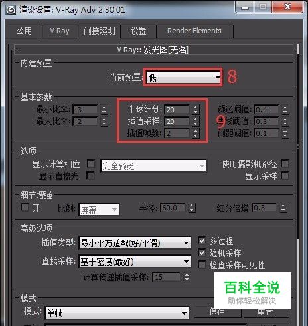The width and height of the screenshot is (308, 326).
Task: Switch to the 设置 tab
Action: point(139,31)
